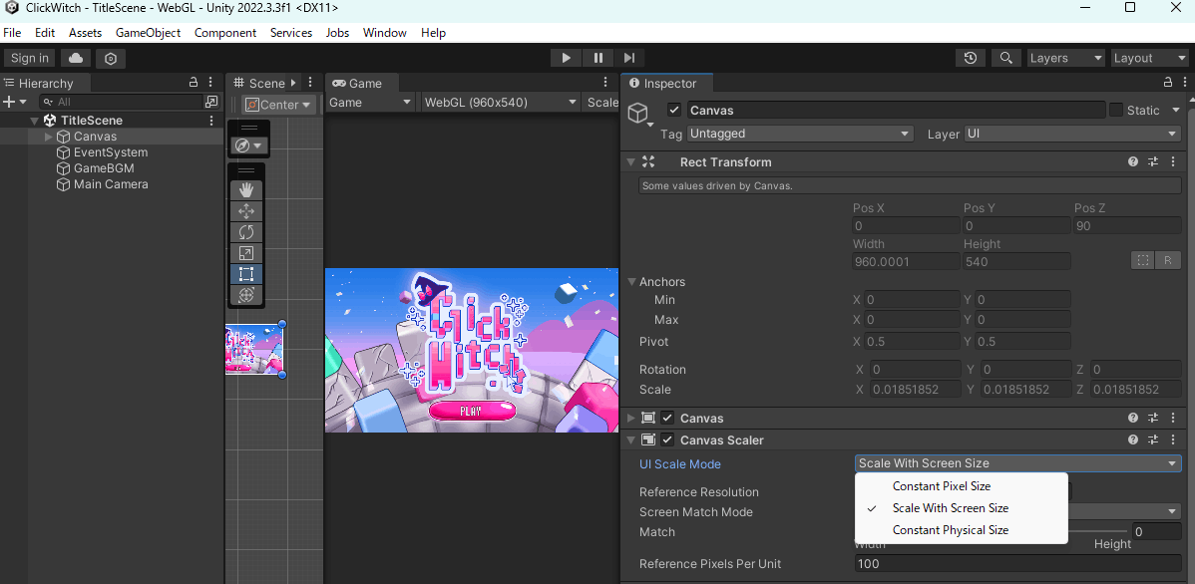This screenshot has height=584, width=1195.
Task: Advance one frame with the Step button
Action: 628,58
